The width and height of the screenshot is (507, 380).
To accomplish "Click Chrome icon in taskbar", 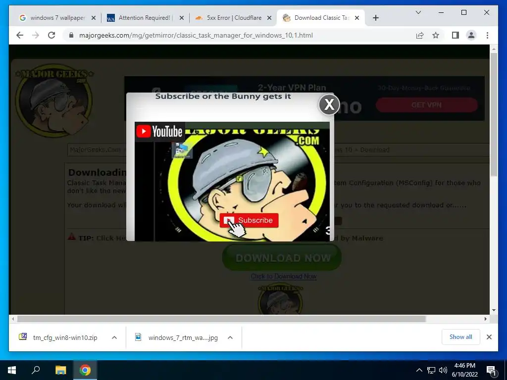I will point(85,370).
